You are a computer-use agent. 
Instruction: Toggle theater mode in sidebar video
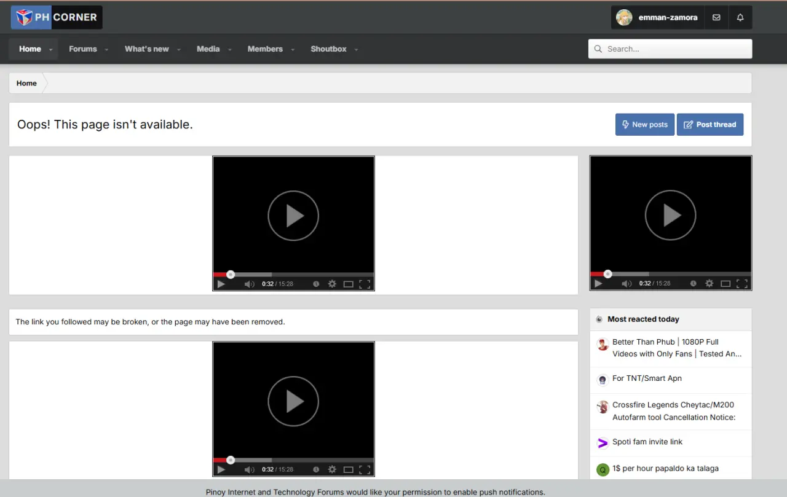tap(726, 284)
